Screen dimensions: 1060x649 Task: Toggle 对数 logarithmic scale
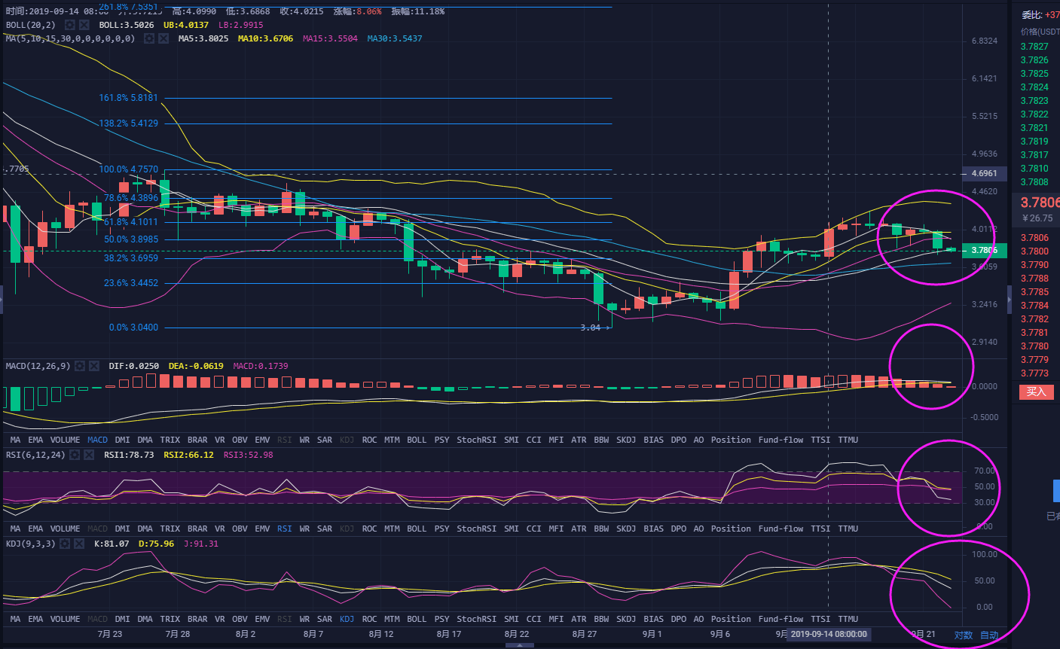pyautogui.click(x=964, y=635)
